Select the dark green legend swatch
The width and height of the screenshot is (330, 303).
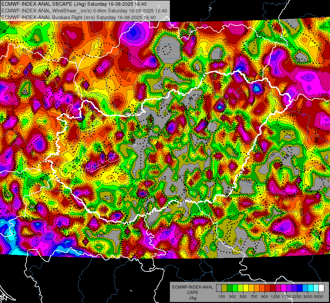pos(230,288)
